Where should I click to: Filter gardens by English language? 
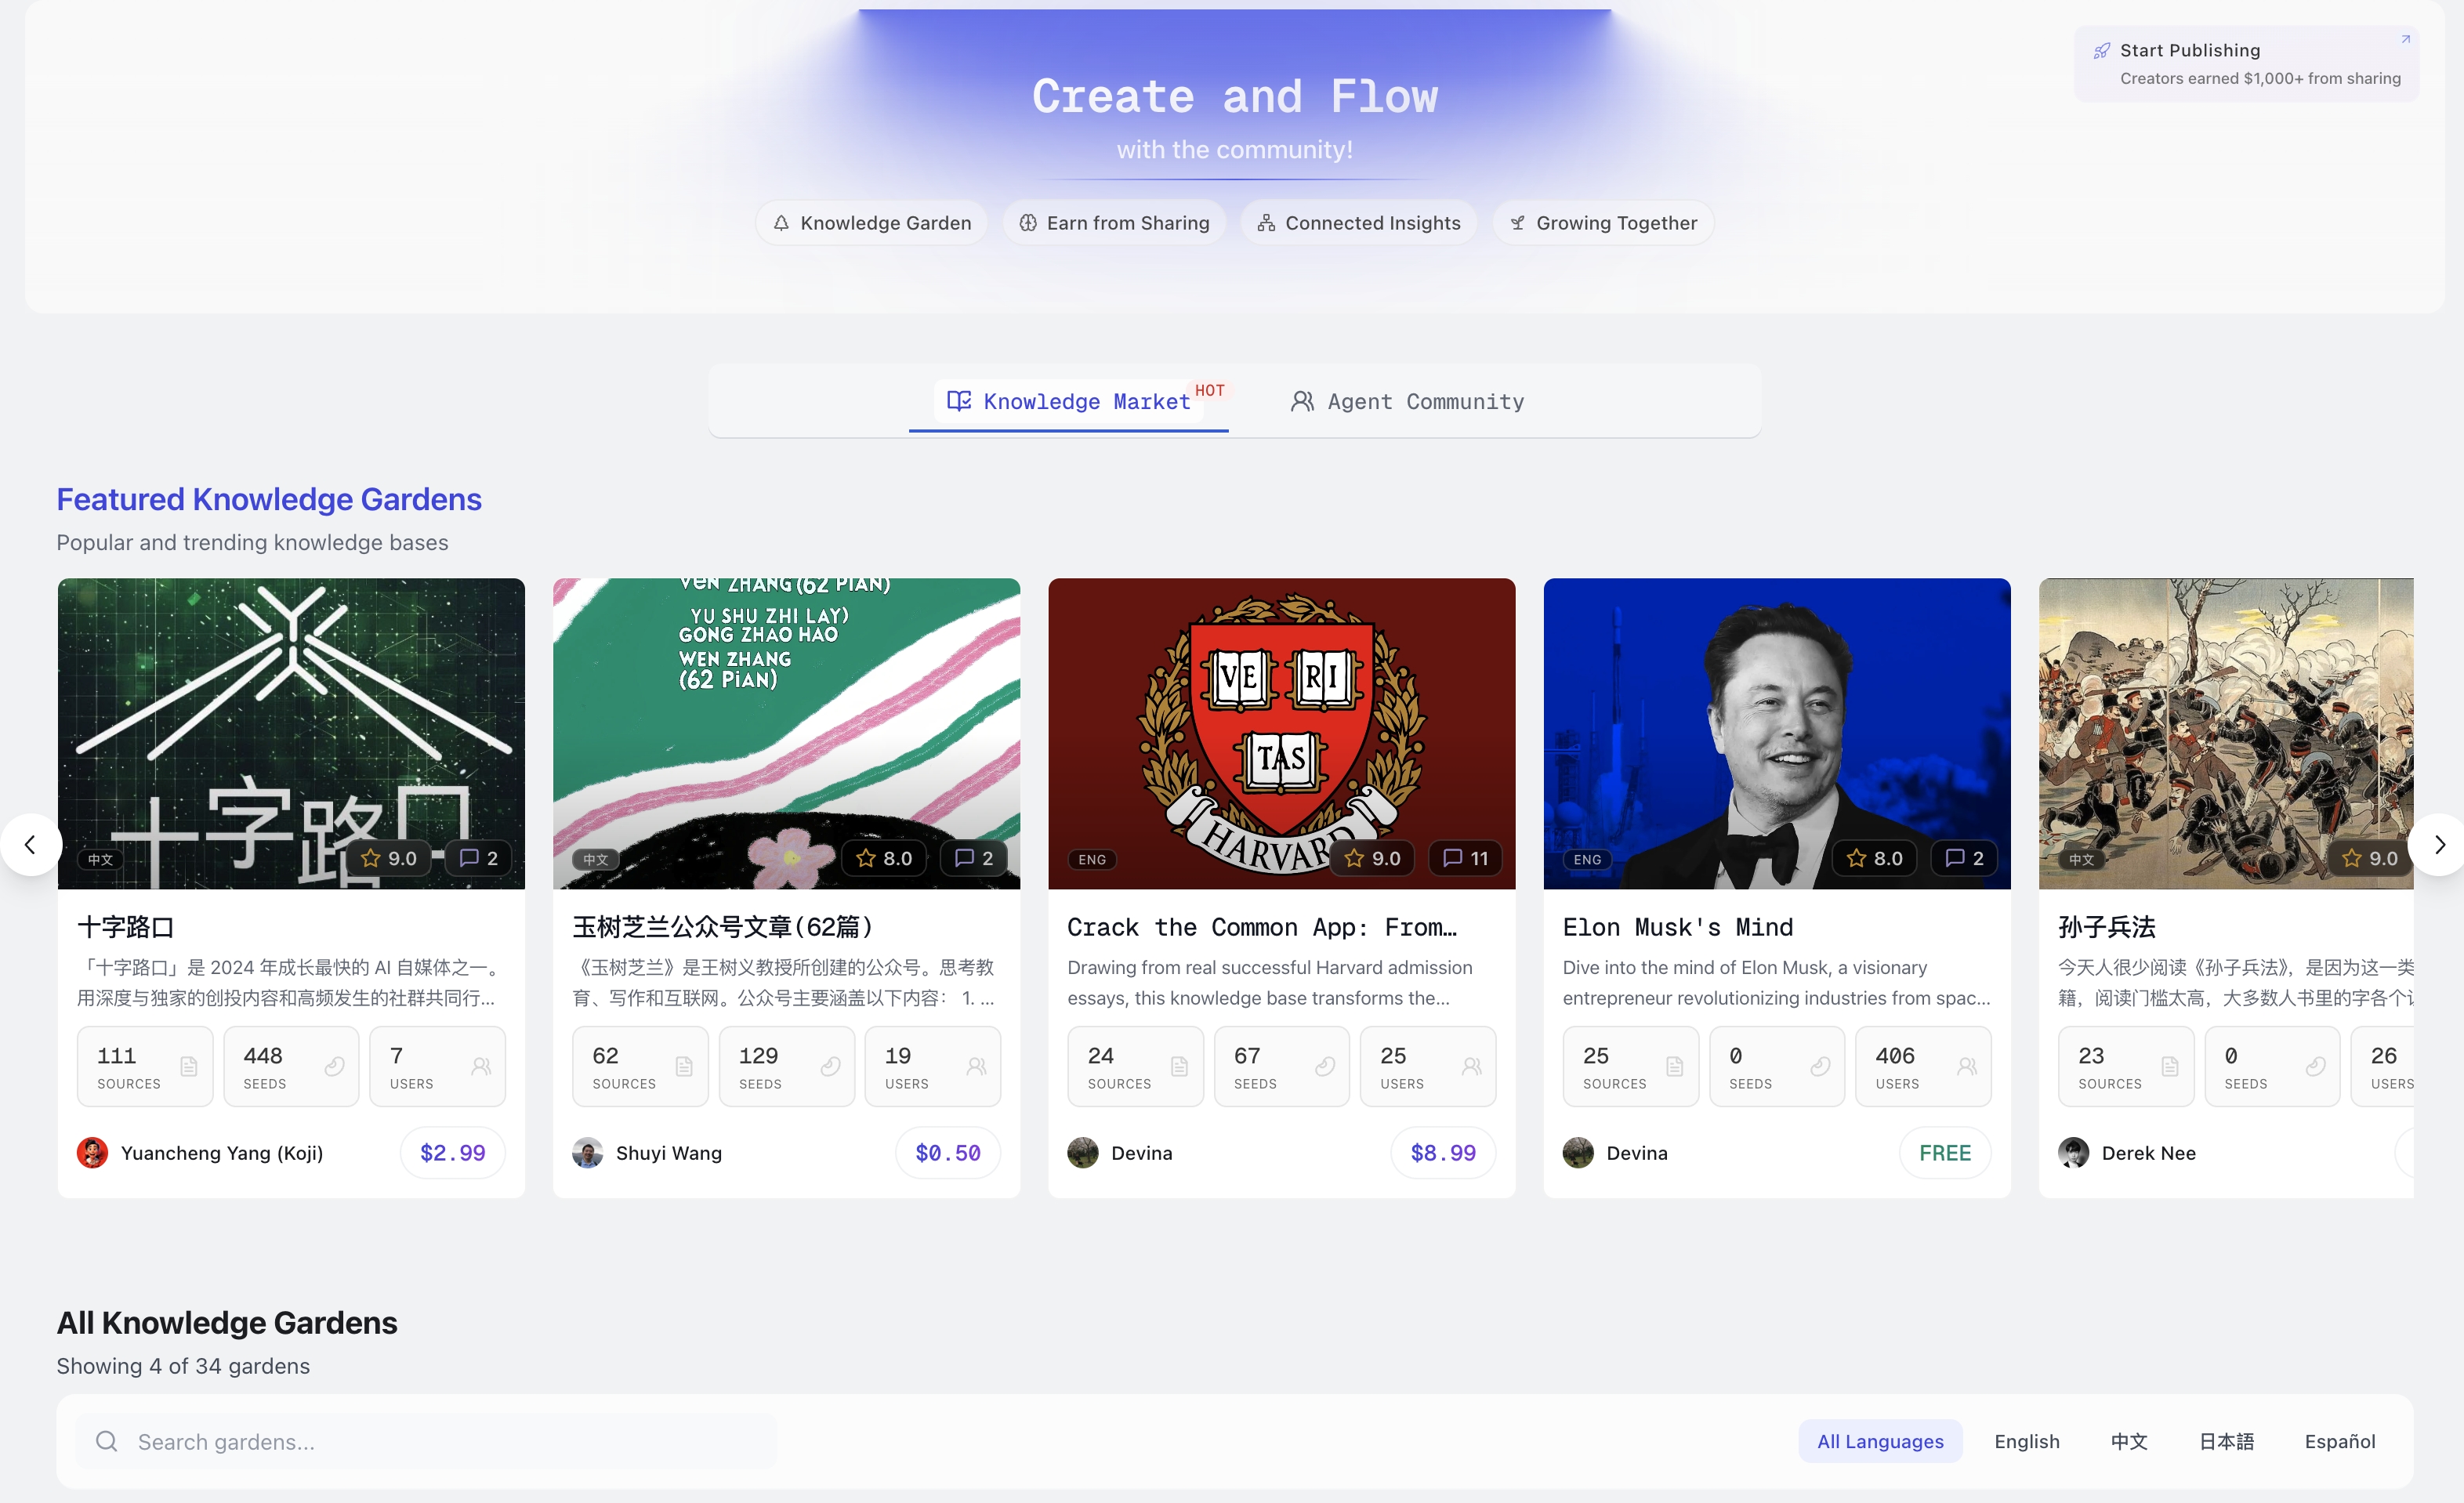tap(2027, 1441)
